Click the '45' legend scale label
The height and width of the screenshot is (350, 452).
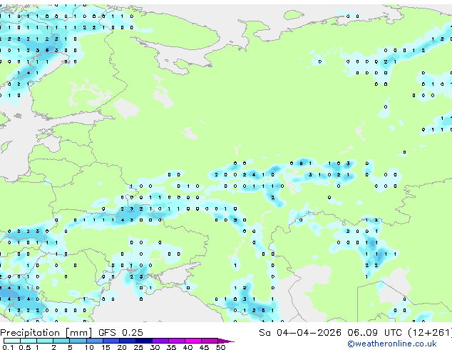(204, 347)
